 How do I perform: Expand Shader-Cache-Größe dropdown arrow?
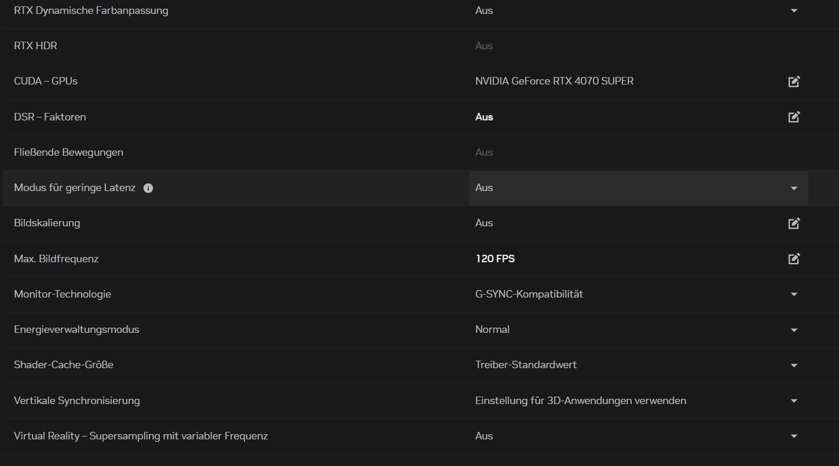[x=794, y=365]
